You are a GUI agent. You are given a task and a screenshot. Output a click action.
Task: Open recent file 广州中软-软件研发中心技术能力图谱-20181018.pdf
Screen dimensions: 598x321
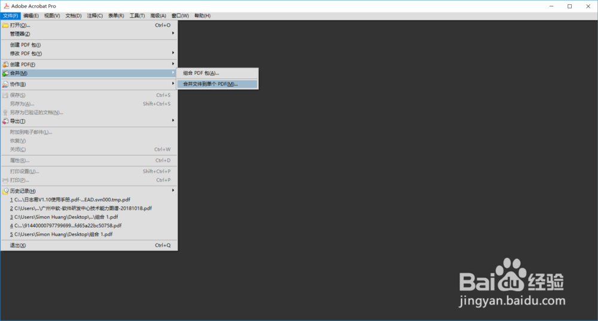pyautogui.click(x=89, y=209)
